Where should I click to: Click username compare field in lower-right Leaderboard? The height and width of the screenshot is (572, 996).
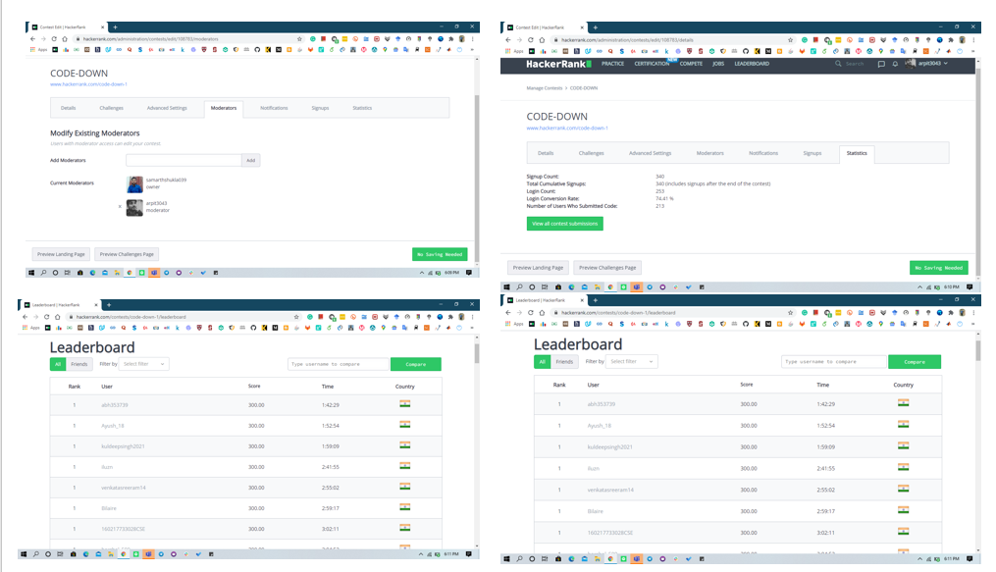click(833, 361)
